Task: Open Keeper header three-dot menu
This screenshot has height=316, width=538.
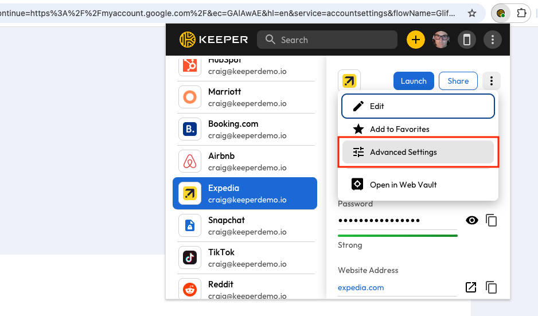Action: 492,40
